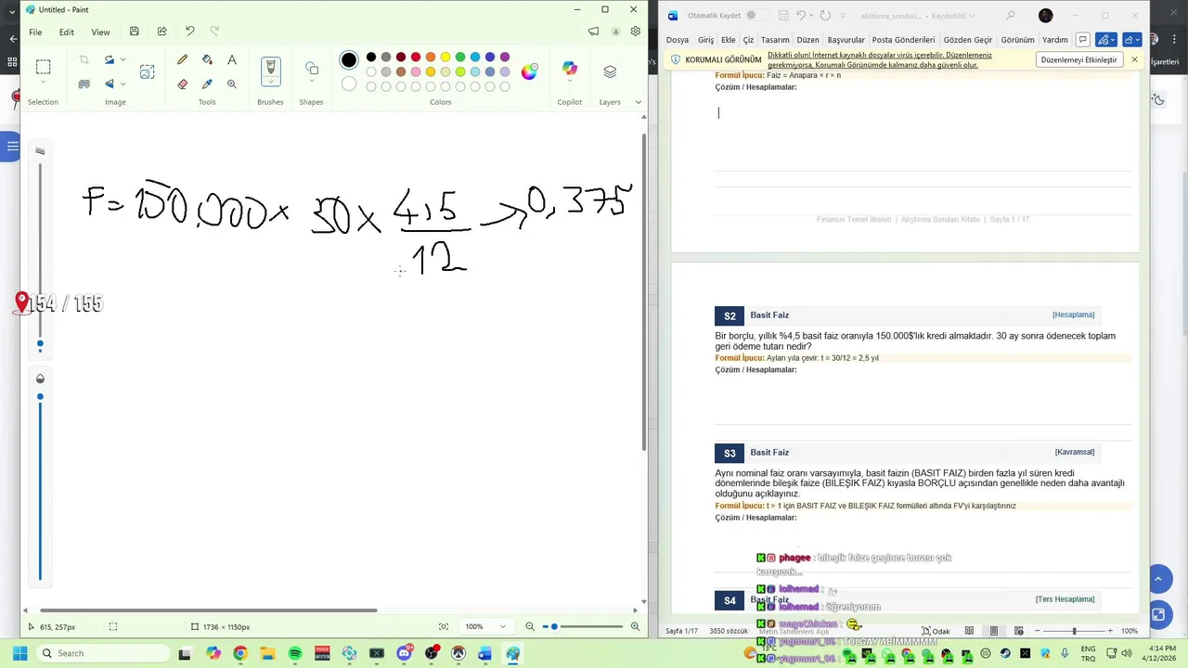1188x668 pixels.
Task: Open the Windows Start button
Action: coord(19,653)
